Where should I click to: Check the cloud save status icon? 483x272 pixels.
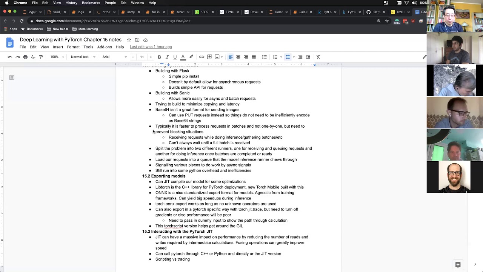[146, 40]
